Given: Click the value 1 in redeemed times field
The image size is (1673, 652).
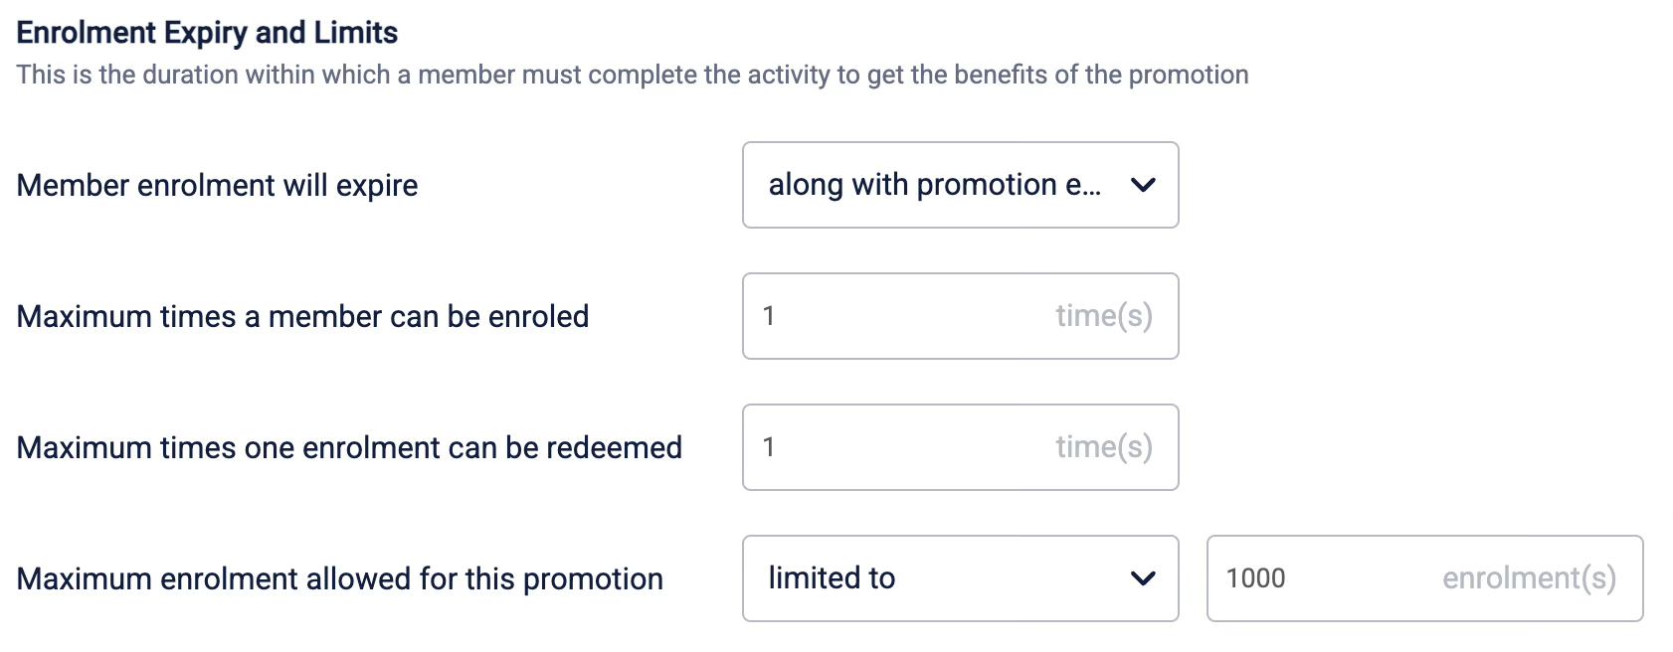Looking at the screenshot, I should pyautogui.click(x=769, y=447).
